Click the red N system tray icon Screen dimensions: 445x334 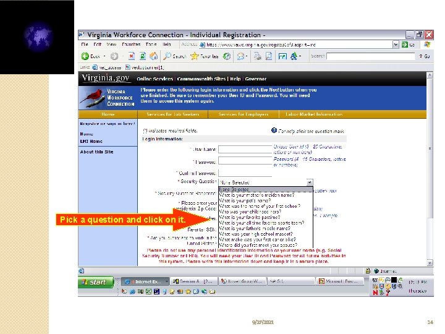(x=375, y=293)
